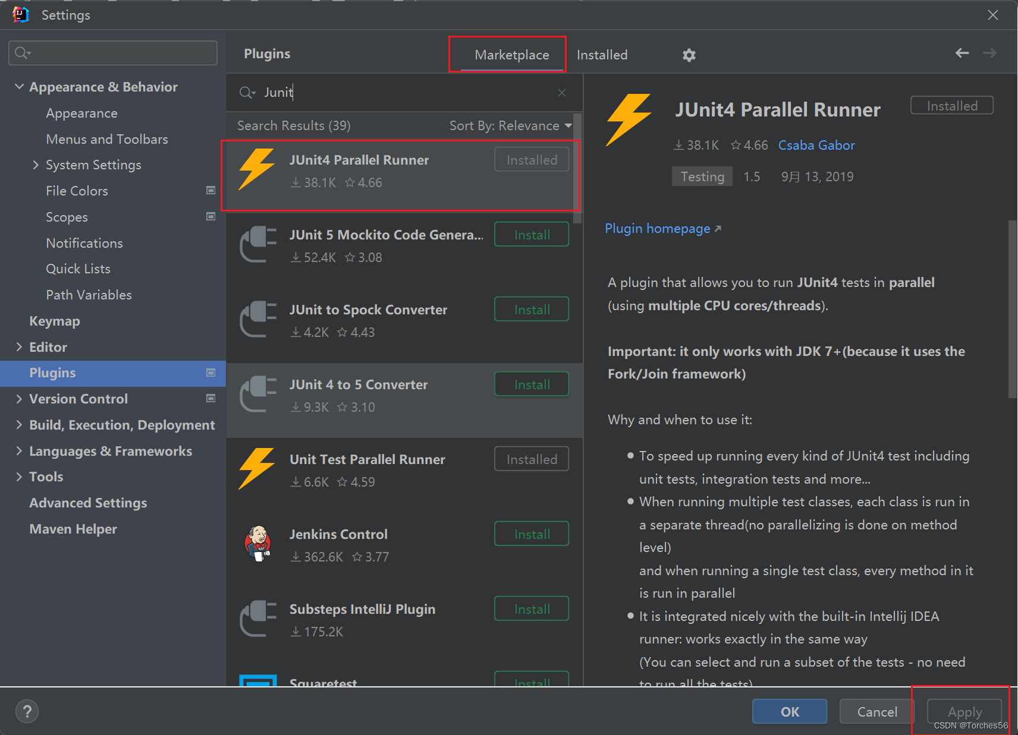Expand Languages & Frameworks node
Image resolution: width=1018 pixels, height=735 pixels.
pyautogui.click(x=19, y=451)
